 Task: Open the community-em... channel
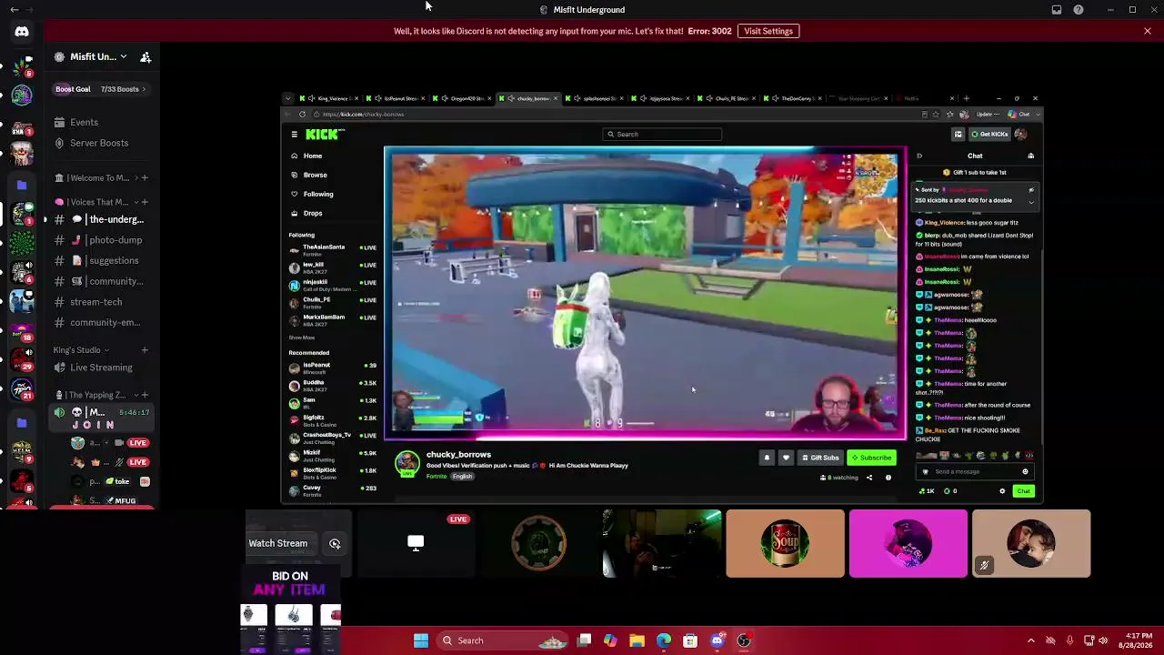102,322
